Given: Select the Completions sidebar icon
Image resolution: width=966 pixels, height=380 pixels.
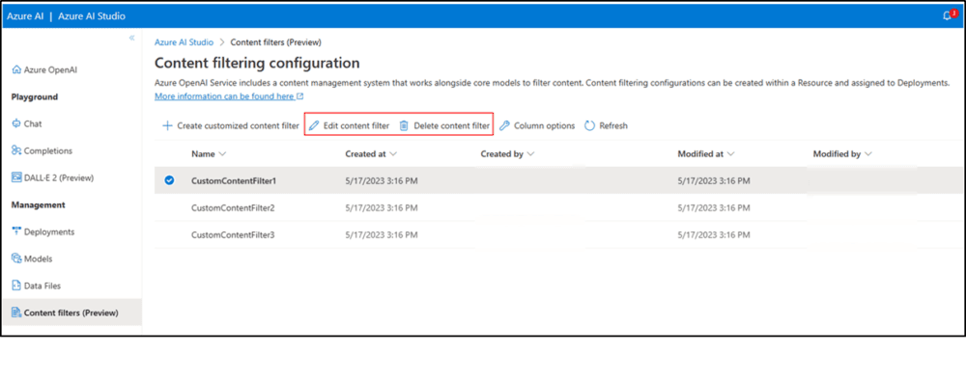Looking at the screenshot, I should [x=16, y=150].
